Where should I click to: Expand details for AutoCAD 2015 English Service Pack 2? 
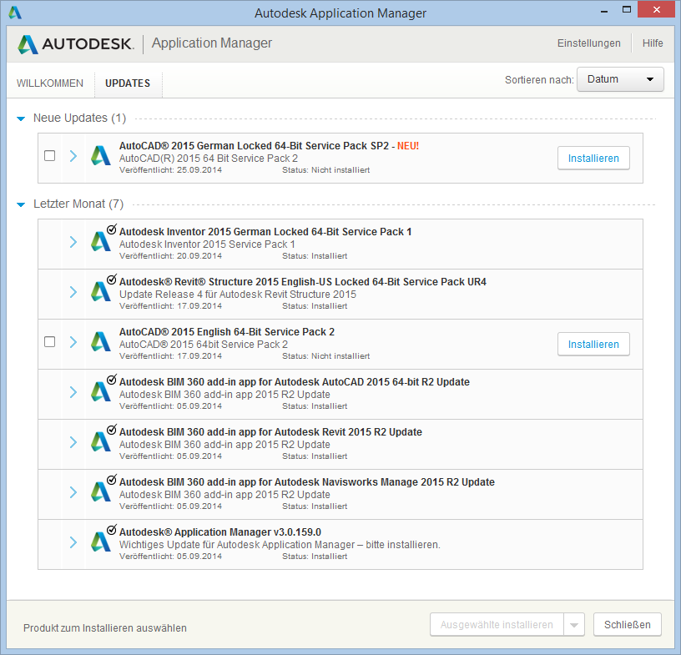click(73, 342)
